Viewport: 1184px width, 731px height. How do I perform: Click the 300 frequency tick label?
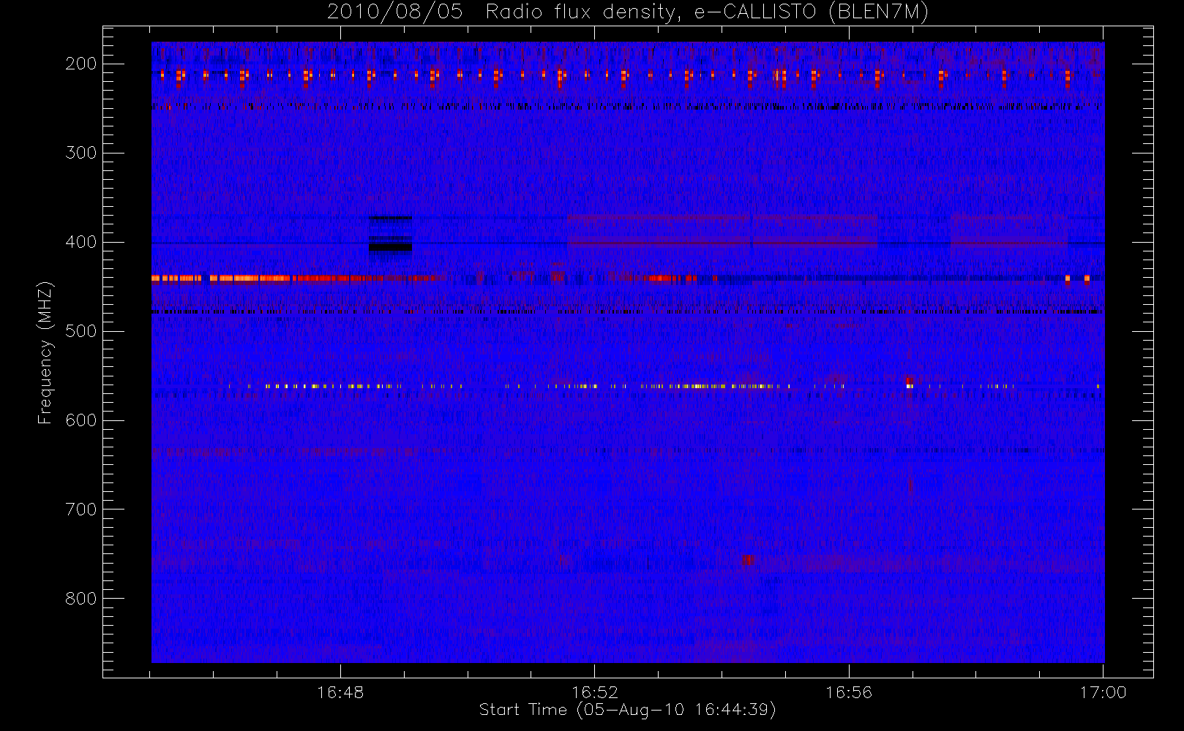81,153
